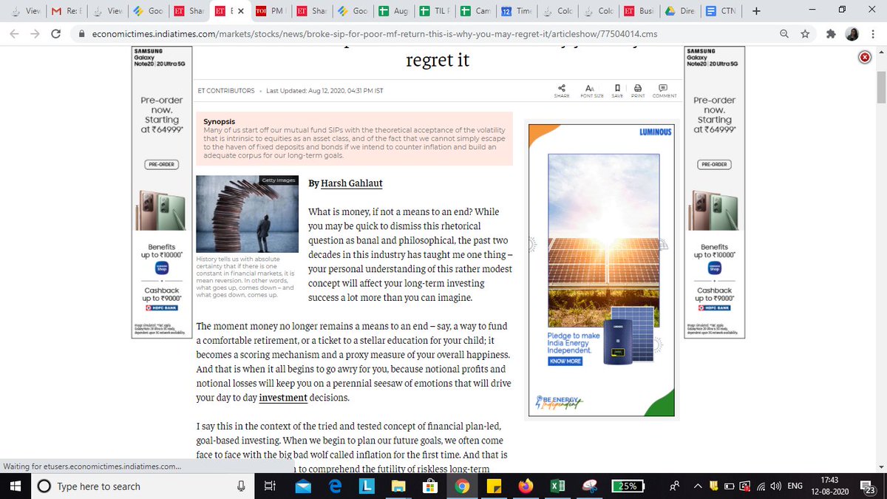Click the scrollbar down arrow
The height and width of the screenshot is (499, 887).
tap(881, 466)
